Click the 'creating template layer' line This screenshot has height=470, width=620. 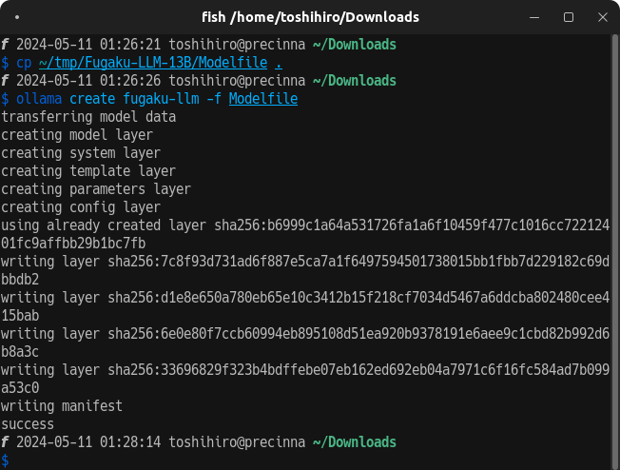pyautogui.click(x=88, y=171)
